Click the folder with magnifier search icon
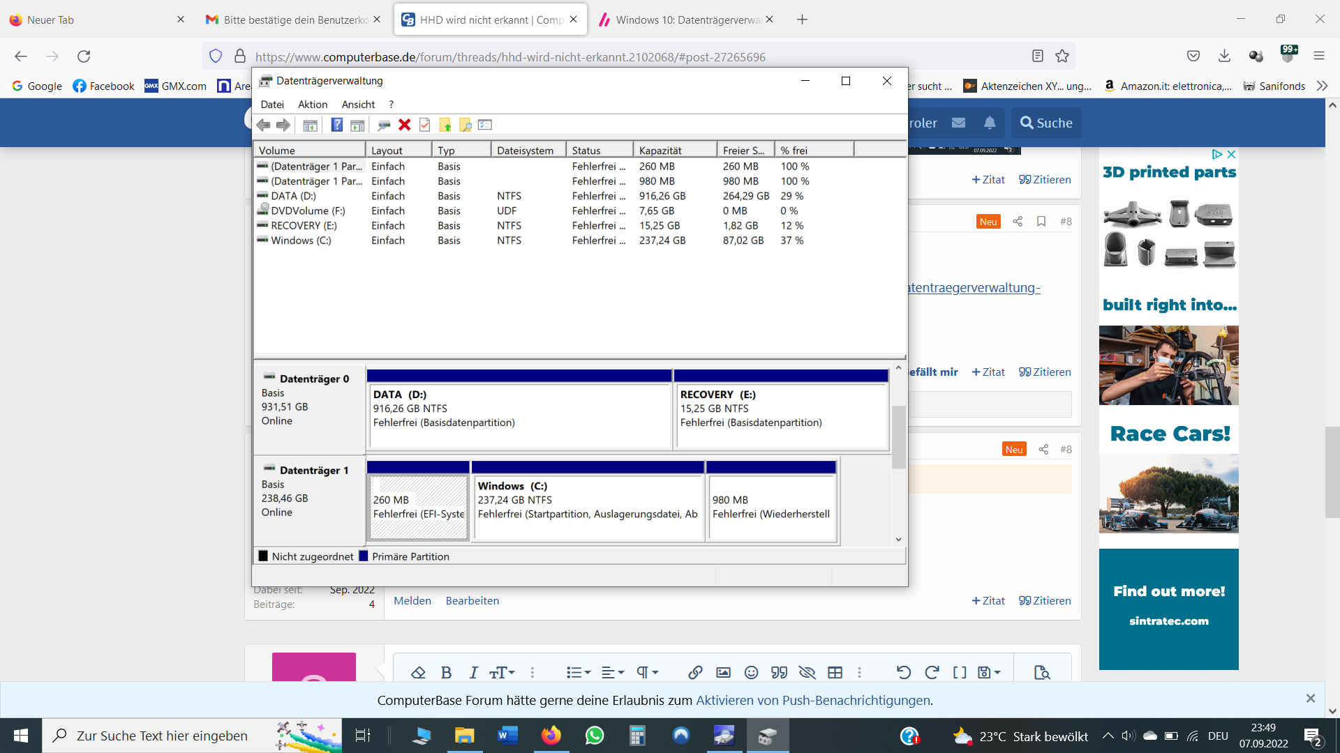This screenshot has height=753, width=1340. 466,125
